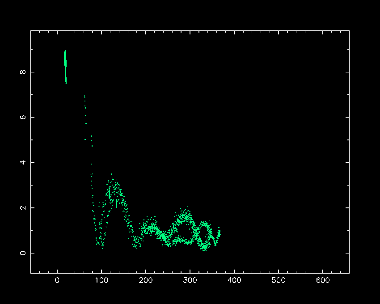This screenshot has width=380, height=304.
Task: Click the x-axis tick label 300
Action: 190,280
